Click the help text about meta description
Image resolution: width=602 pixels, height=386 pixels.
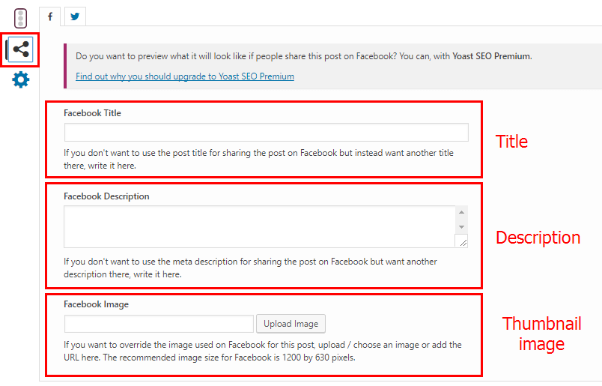click(x=250, y=268)
